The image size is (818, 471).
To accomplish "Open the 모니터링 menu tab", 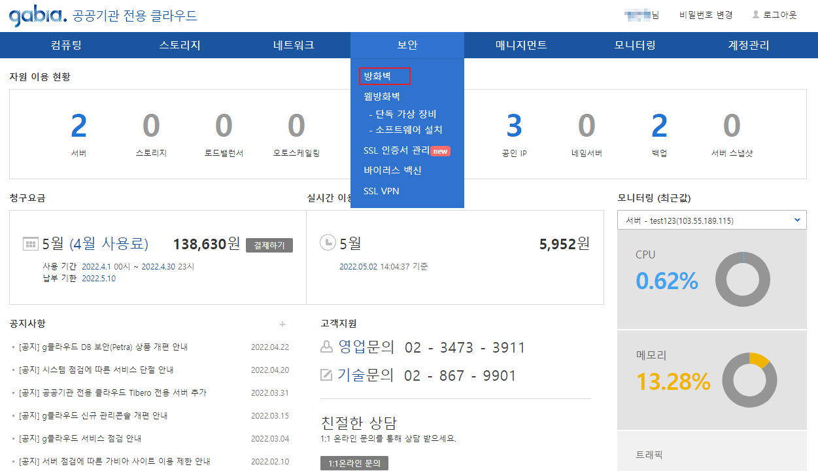I will click(634, 45).
